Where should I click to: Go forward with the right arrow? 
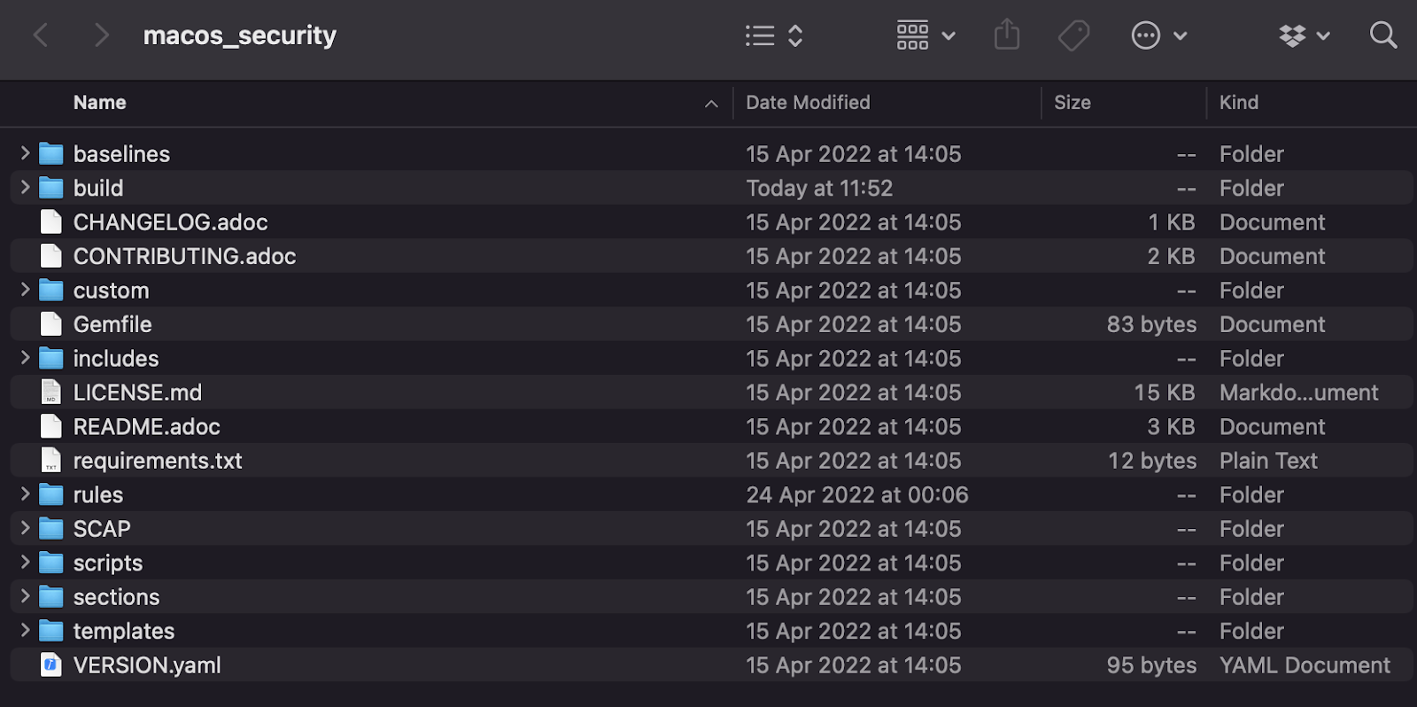coord(101,35)
